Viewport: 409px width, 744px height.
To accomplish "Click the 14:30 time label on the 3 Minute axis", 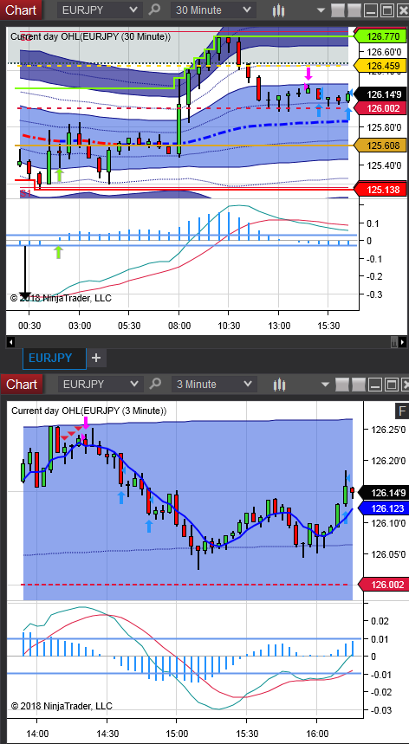I will [107, 733].
